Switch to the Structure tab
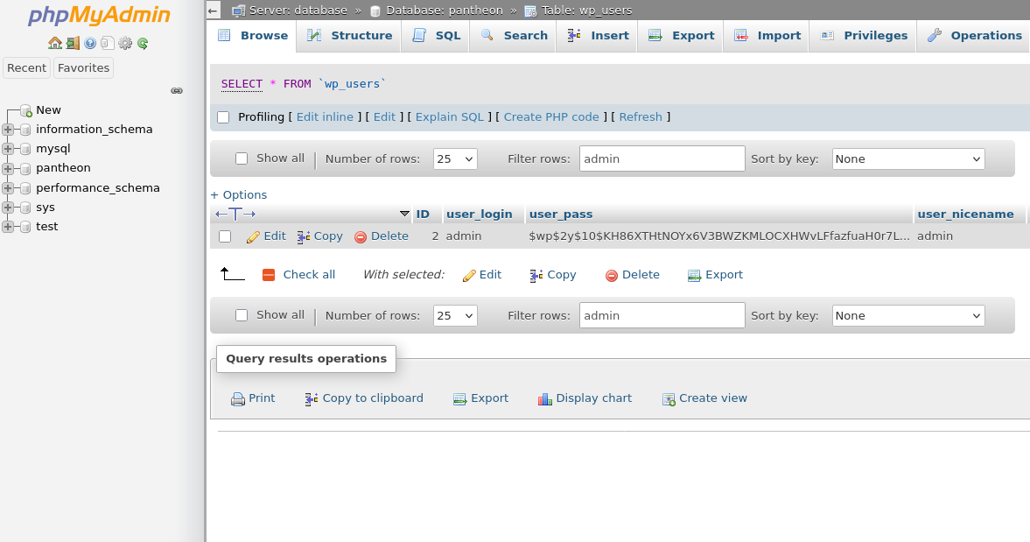The height and width of the screenshot is (542, 1030). [x=349, y=36]
